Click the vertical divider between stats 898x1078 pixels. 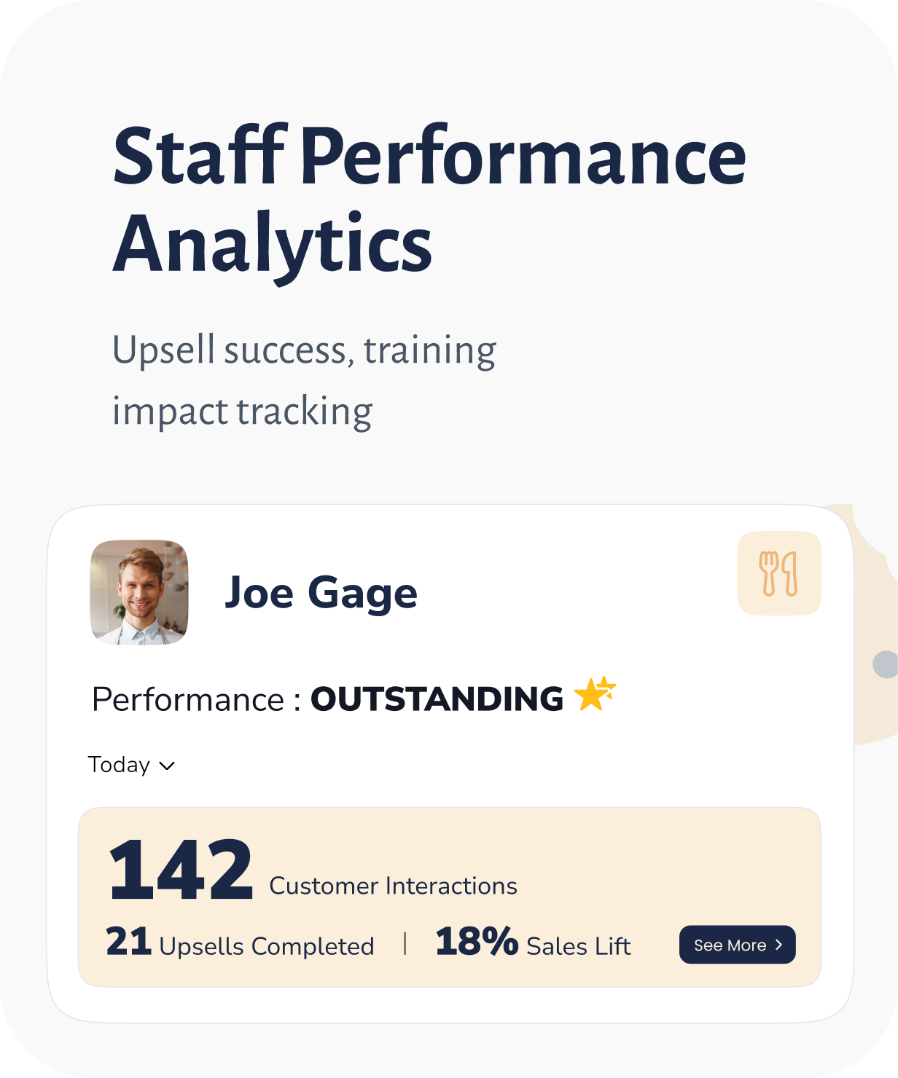[405, 944]
